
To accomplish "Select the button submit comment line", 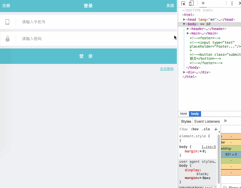I will 215,57.
